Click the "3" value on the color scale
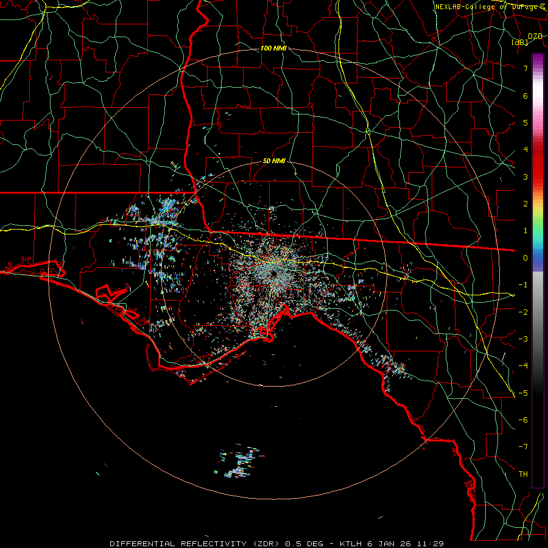Screen dimensions: 548x548 [525, 177]
